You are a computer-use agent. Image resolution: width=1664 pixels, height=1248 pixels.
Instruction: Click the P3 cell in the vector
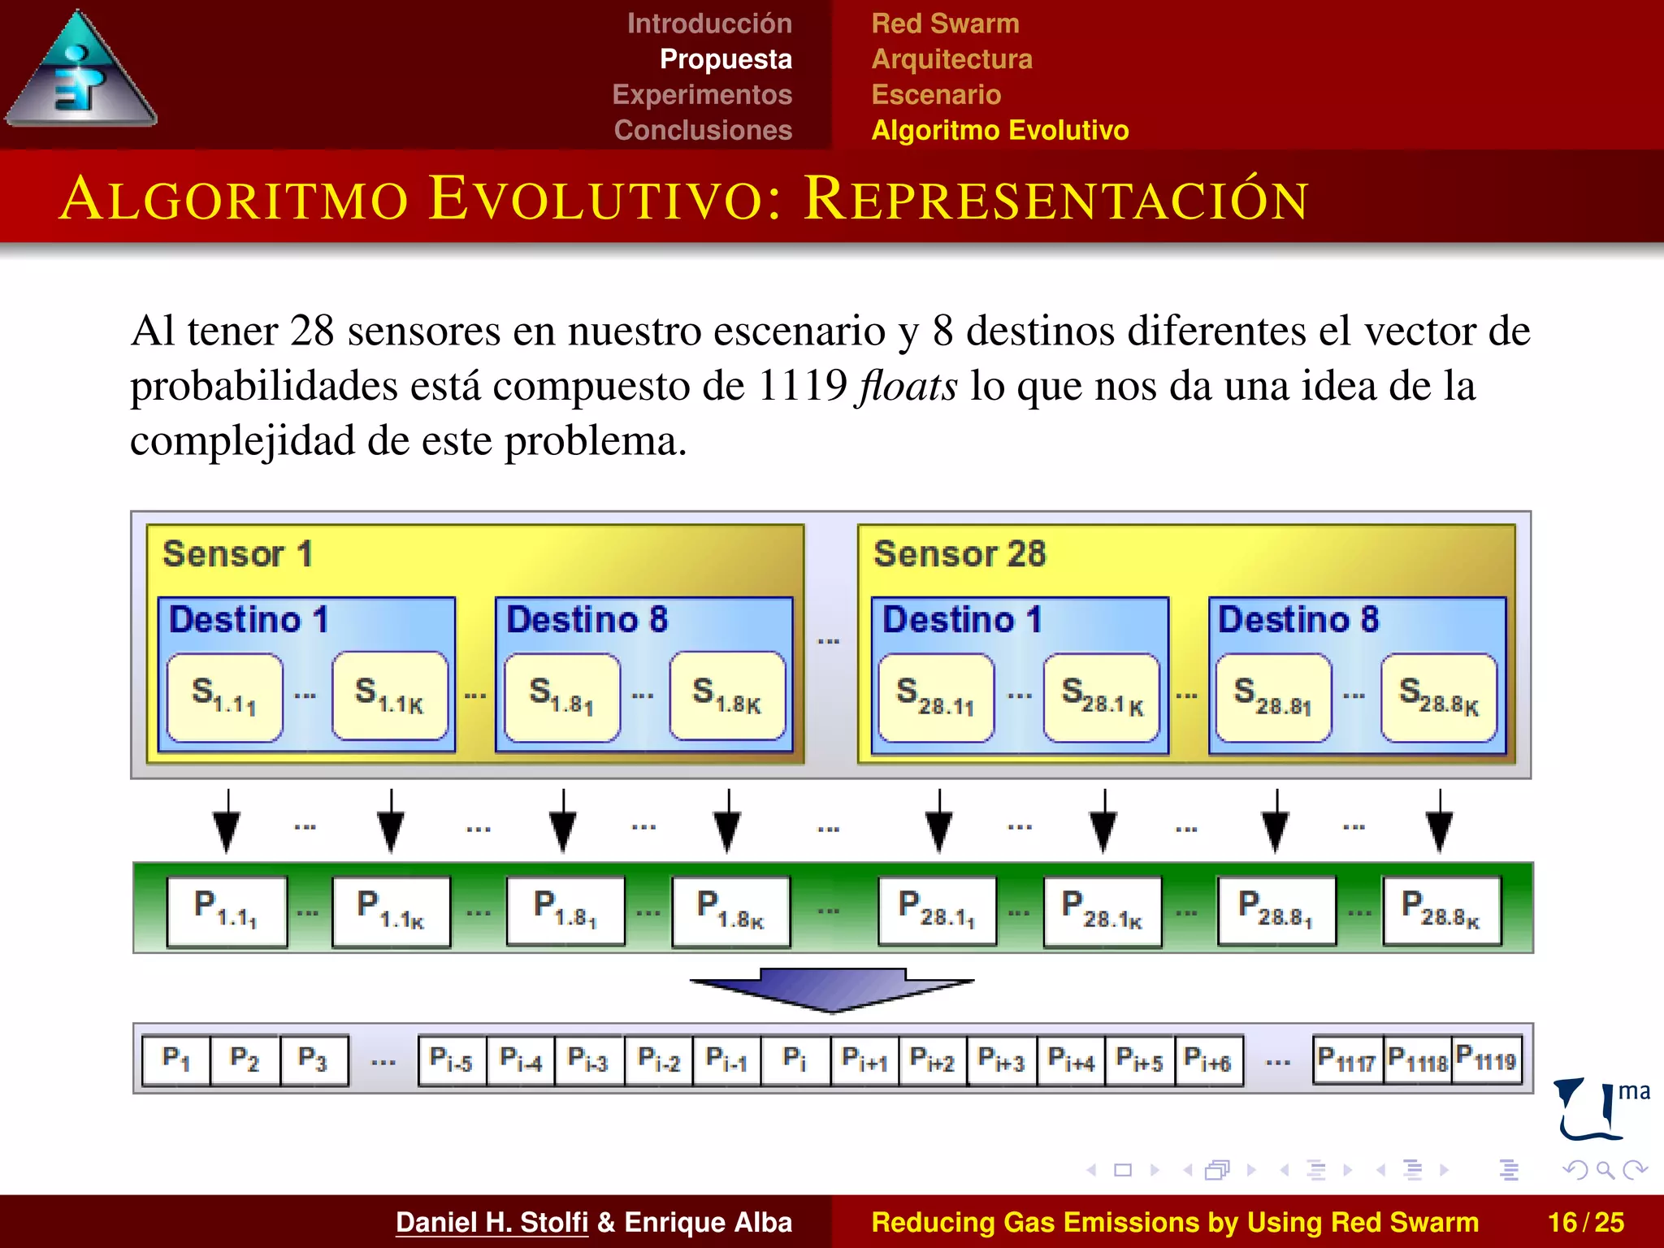(314, 1059)
